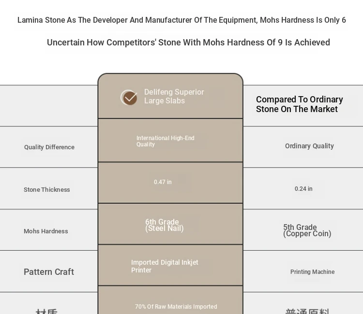Select the 'Mohs Hardness' row label
The height and width of the screenshot is (314, 363).
point(46,231)
